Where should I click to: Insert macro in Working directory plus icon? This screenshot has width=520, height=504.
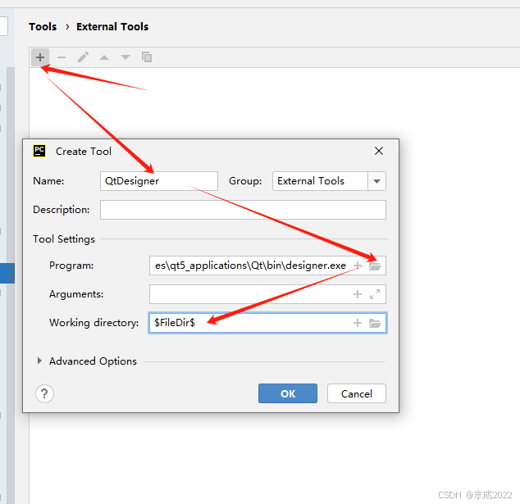click(x=358, y=323)
